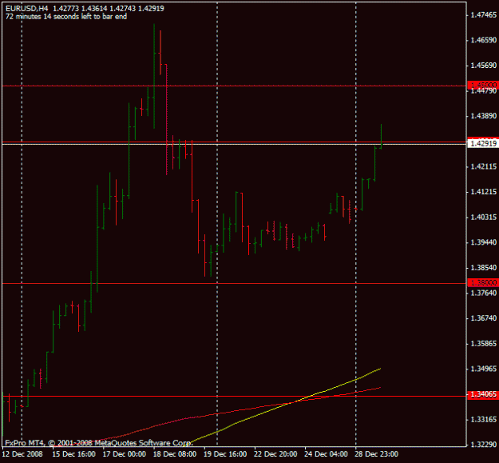
Task: Click the red 1.45000 level price tag
Action: click(x=483, y=85)
